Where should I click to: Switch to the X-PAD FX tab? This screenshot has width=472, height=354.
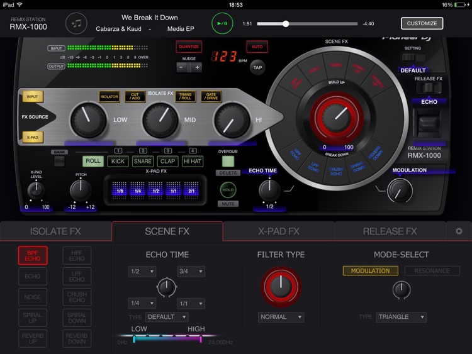[x=279, y=231]
